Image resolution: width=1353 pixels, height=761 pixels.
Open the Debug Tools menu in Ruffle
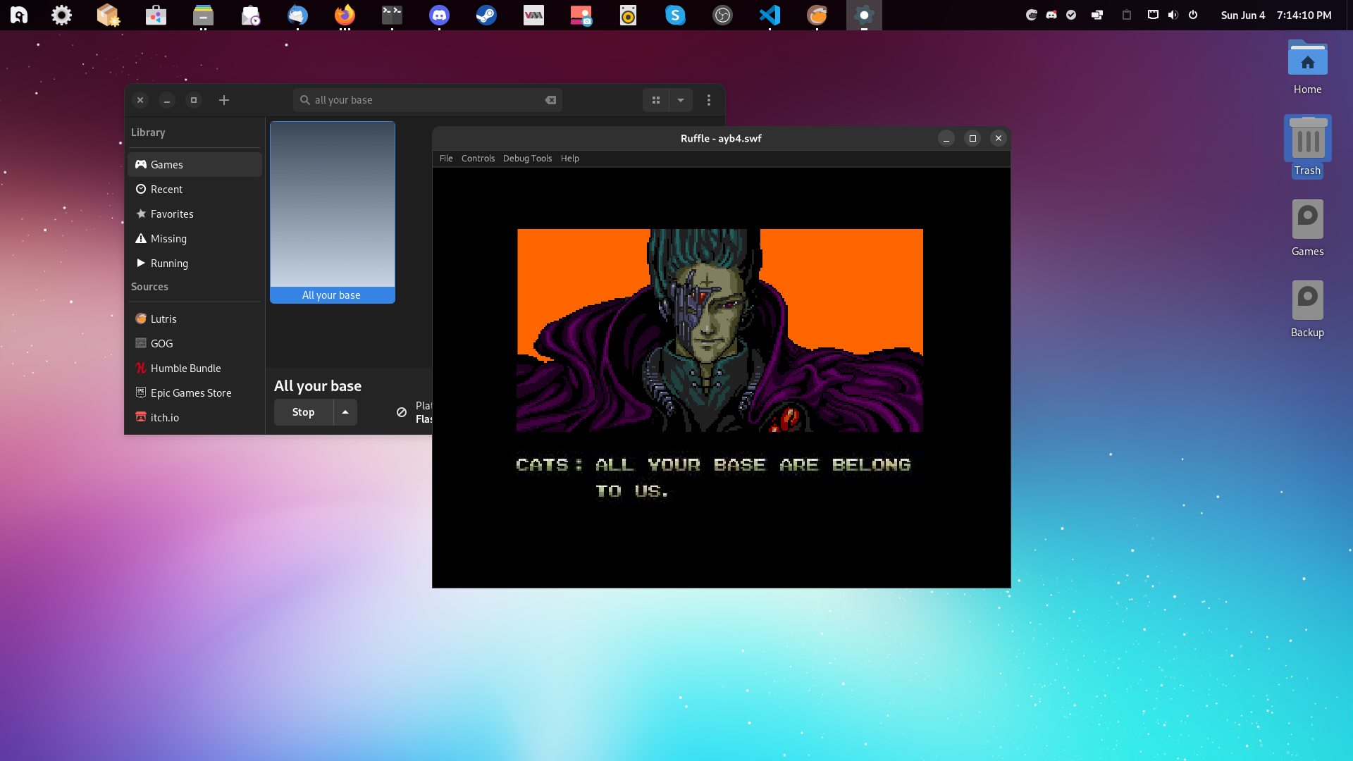pos(527,159)
